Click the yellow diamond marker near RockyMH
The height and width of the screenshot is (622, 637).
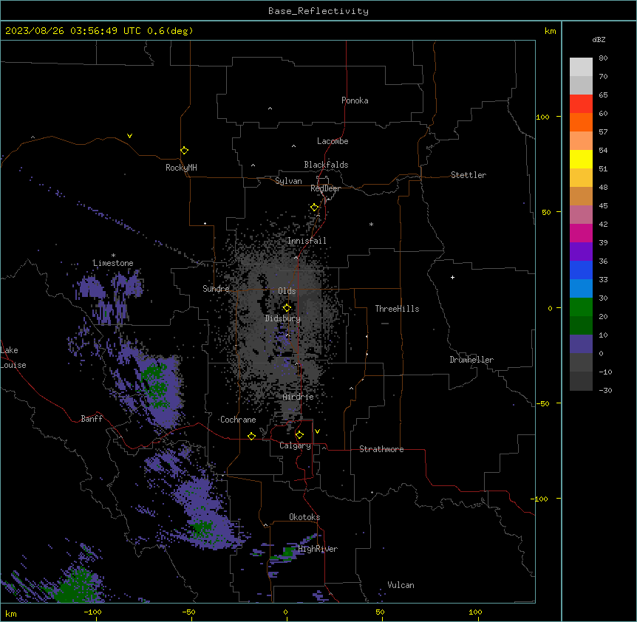coord(185,151)
